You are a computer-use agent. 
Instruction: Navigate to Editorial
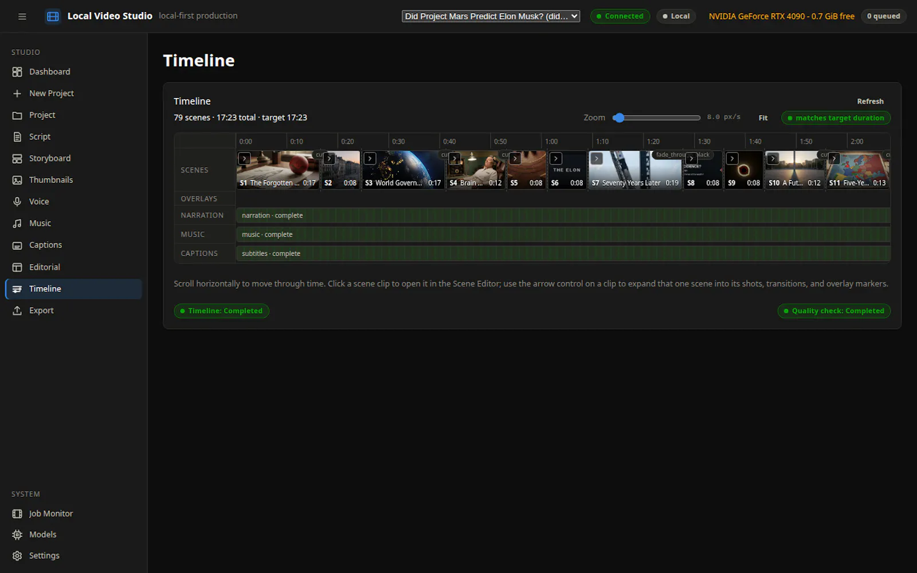73,267
